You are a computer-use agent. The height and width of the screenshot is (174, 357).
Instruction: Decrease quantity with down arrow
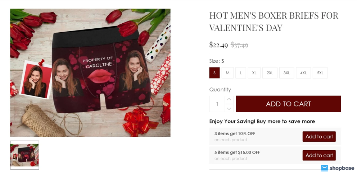(x=229, y=108)
